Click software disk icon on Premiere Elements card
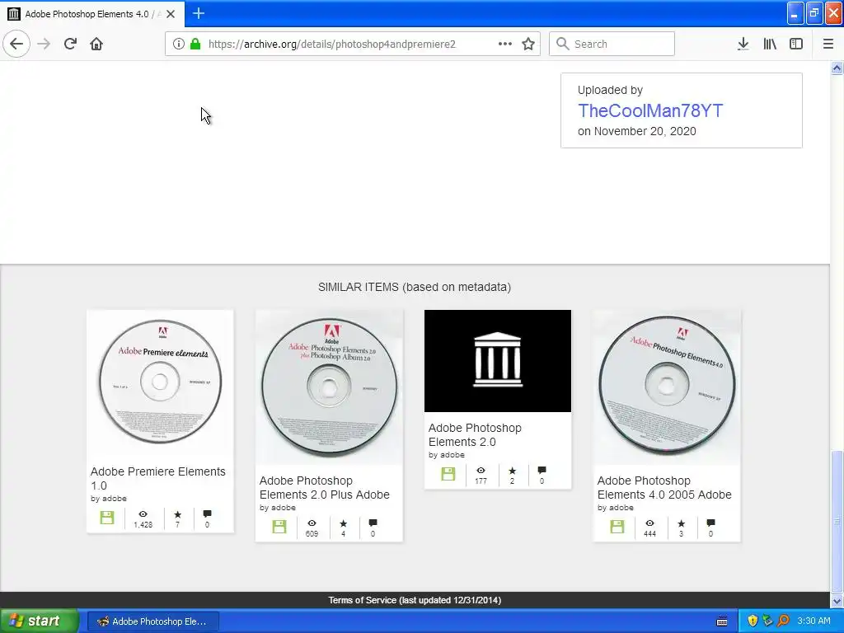844x633 pixels. pyautogui.click(x=107, y=518)
